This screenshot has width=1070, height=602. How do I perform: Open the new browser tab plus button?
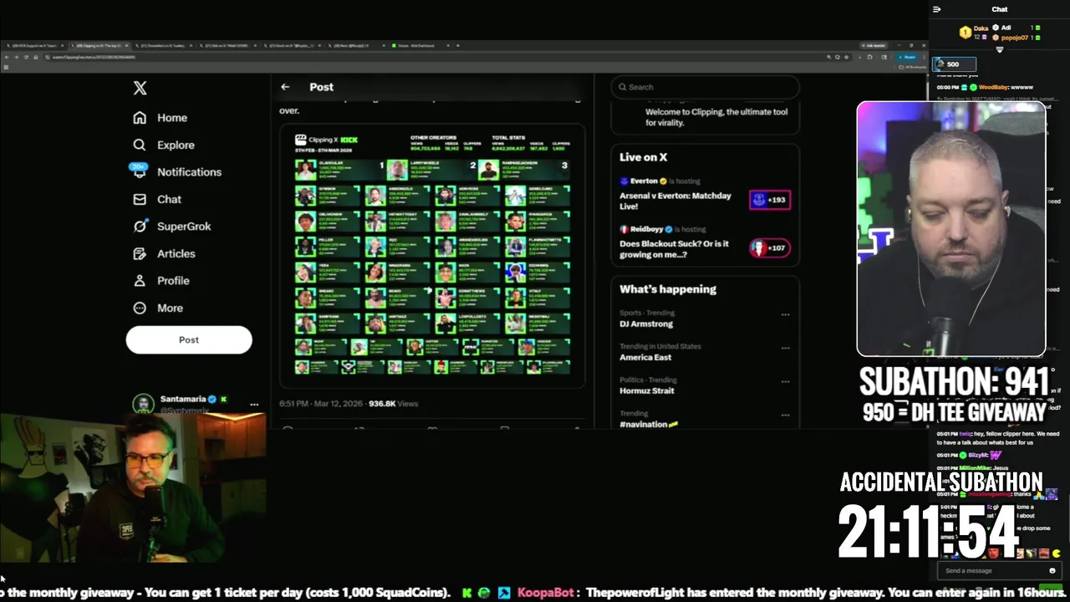[x=457, y=45]
